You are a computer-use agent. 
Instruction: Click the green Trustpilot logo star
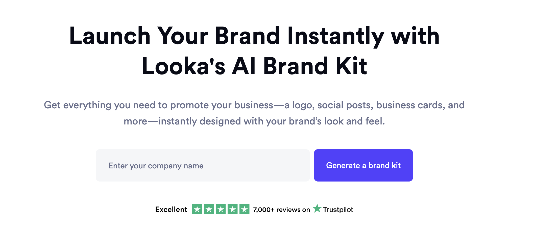click(x=317, y=209)
